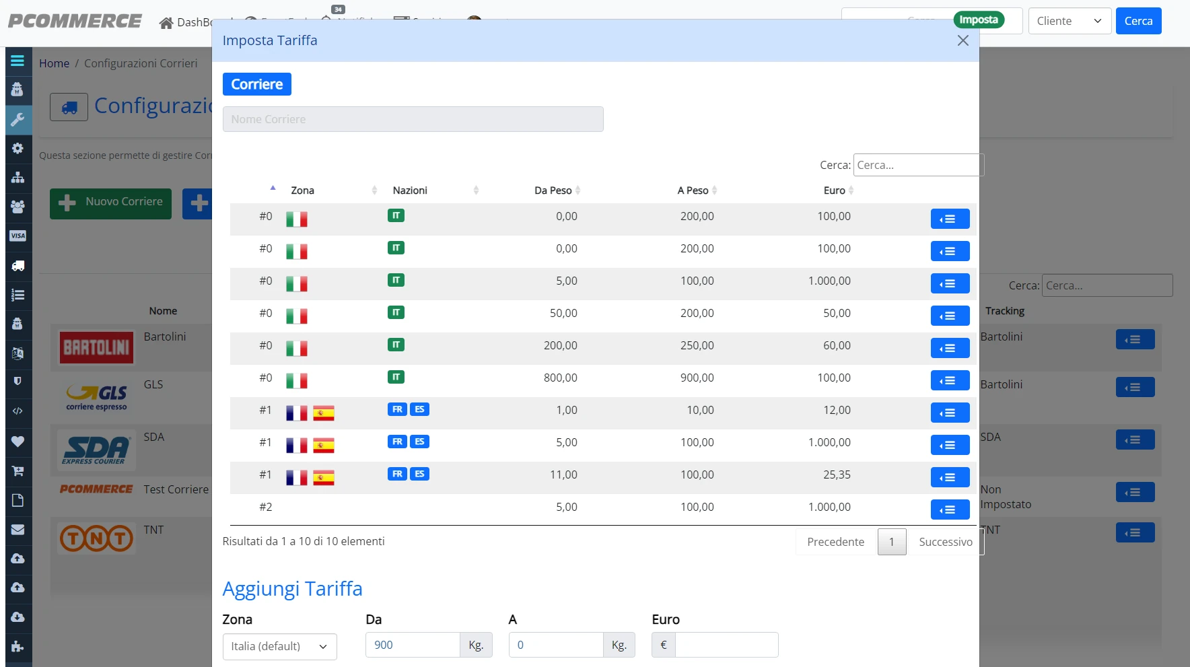Focus the Cerca search field in dialog

pos(918,165)
